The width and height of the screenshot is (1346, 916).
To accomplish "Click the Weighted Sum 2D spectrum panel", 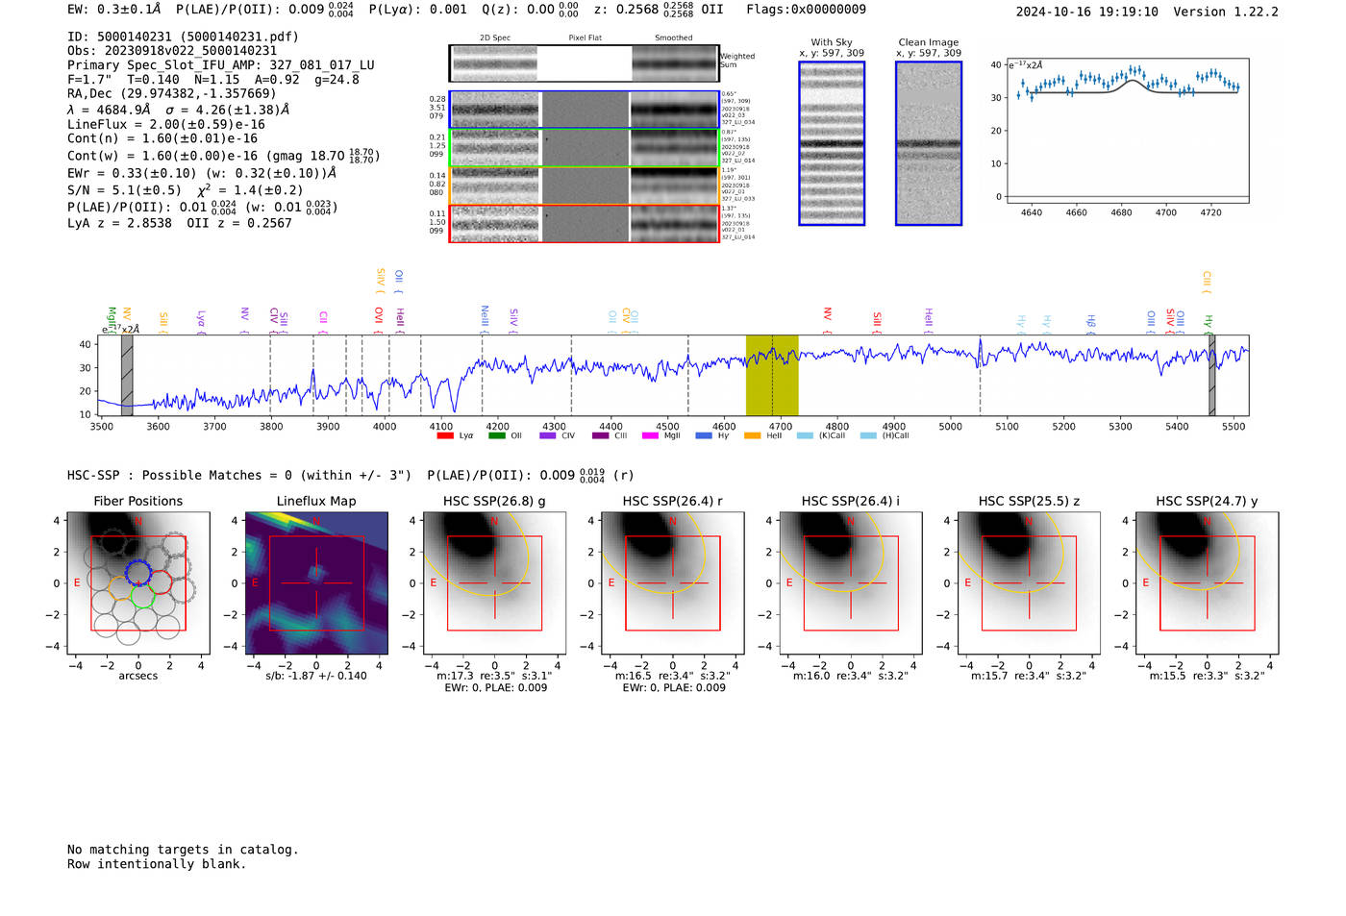I will (585, 63).
